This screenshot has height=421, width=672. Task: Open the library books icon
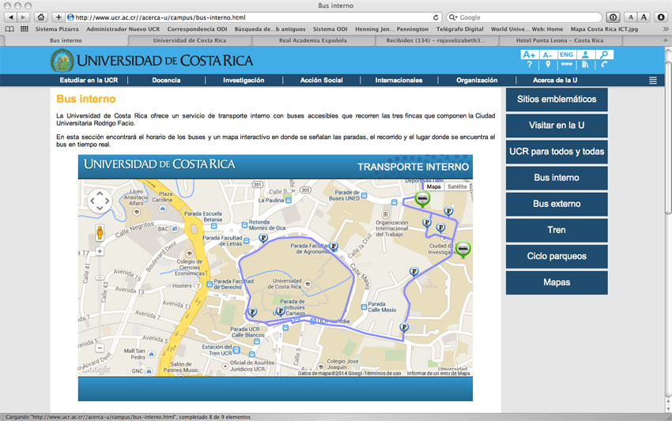tap(585, 65)
